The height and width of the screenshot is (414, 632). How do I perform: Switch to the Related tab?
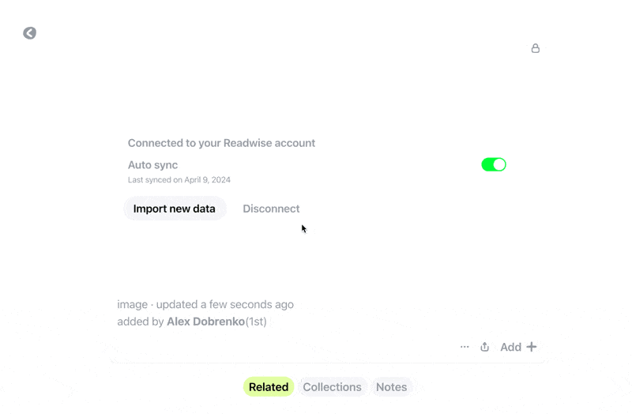(x=269, y=387)
